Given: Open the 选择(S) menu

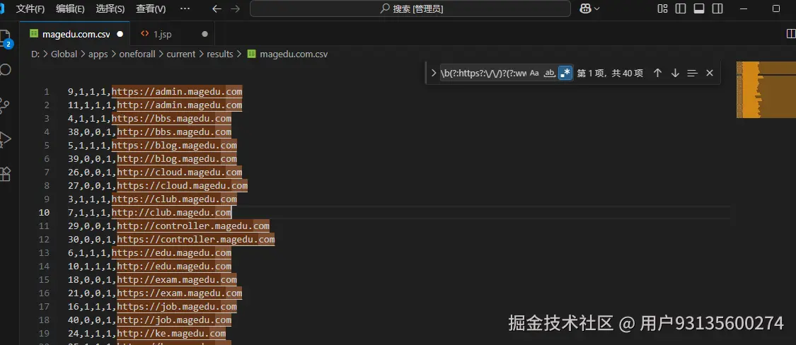Looking at the screenshot, I should (x=110, y=8).
